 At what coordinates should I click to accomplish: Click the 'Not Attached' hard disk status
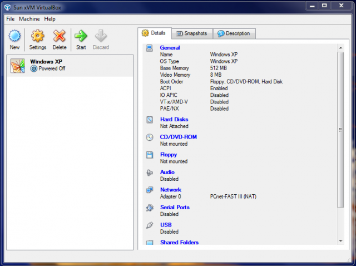pyautogui.click(x=174, y=126)
